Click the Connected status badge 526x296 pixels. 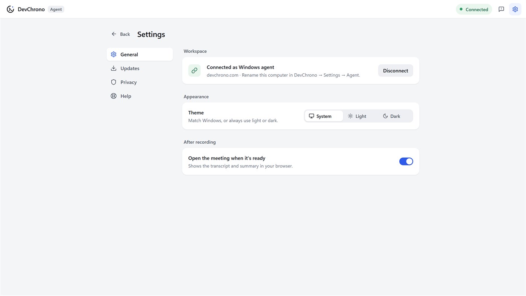(x=474, y=9)
